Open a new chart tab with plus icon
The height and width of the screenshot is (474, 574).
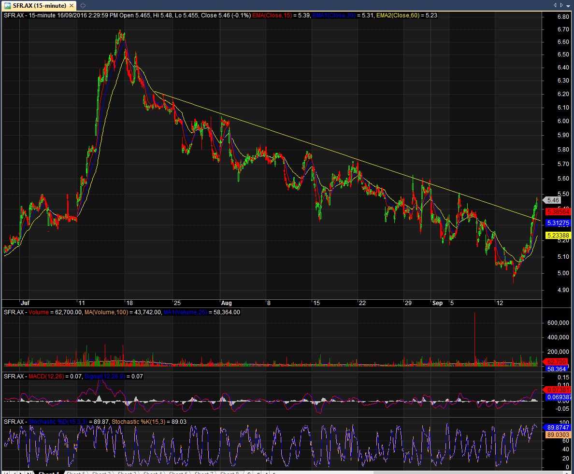click(83, 5)
